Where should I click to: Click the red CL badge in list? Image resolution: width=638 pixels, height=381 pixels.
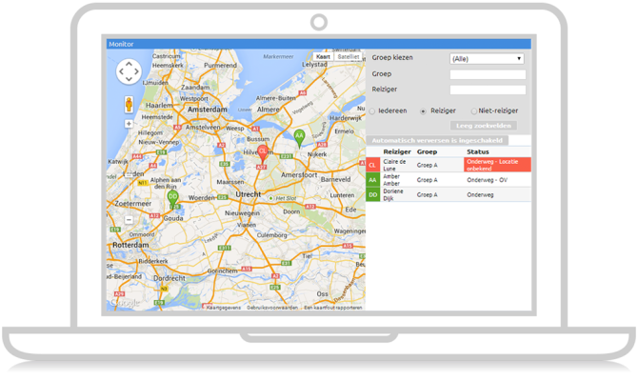click(373, 164)
